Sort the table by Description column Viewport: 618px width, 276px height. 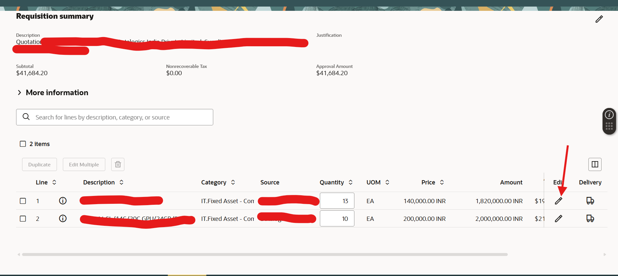point(121,182)
